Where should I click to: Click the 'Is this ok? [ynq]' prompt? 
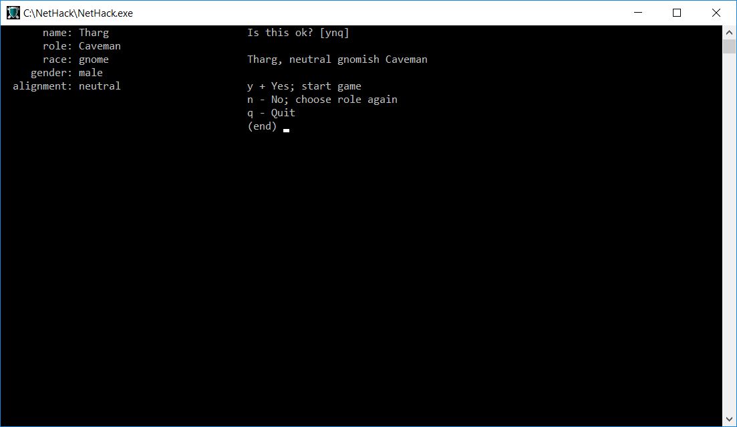point(298,33)
